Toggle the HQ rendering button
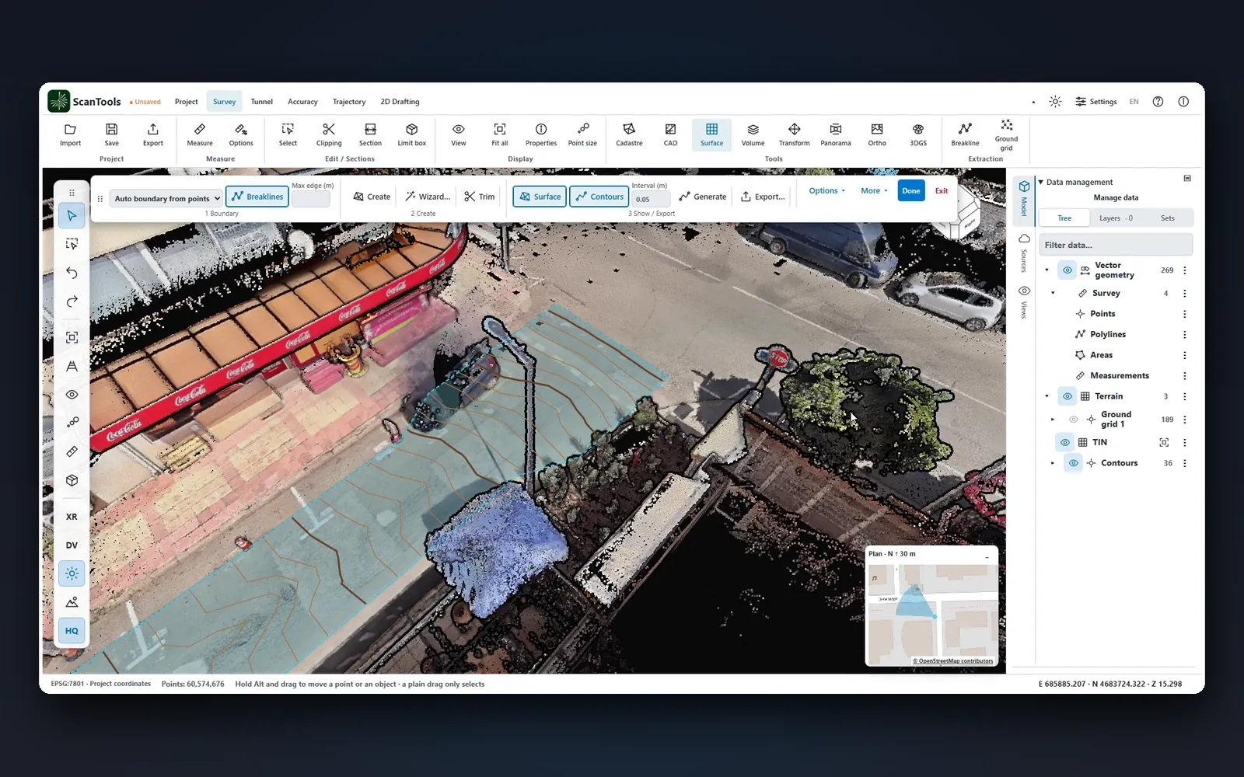 tap(72, 631)
